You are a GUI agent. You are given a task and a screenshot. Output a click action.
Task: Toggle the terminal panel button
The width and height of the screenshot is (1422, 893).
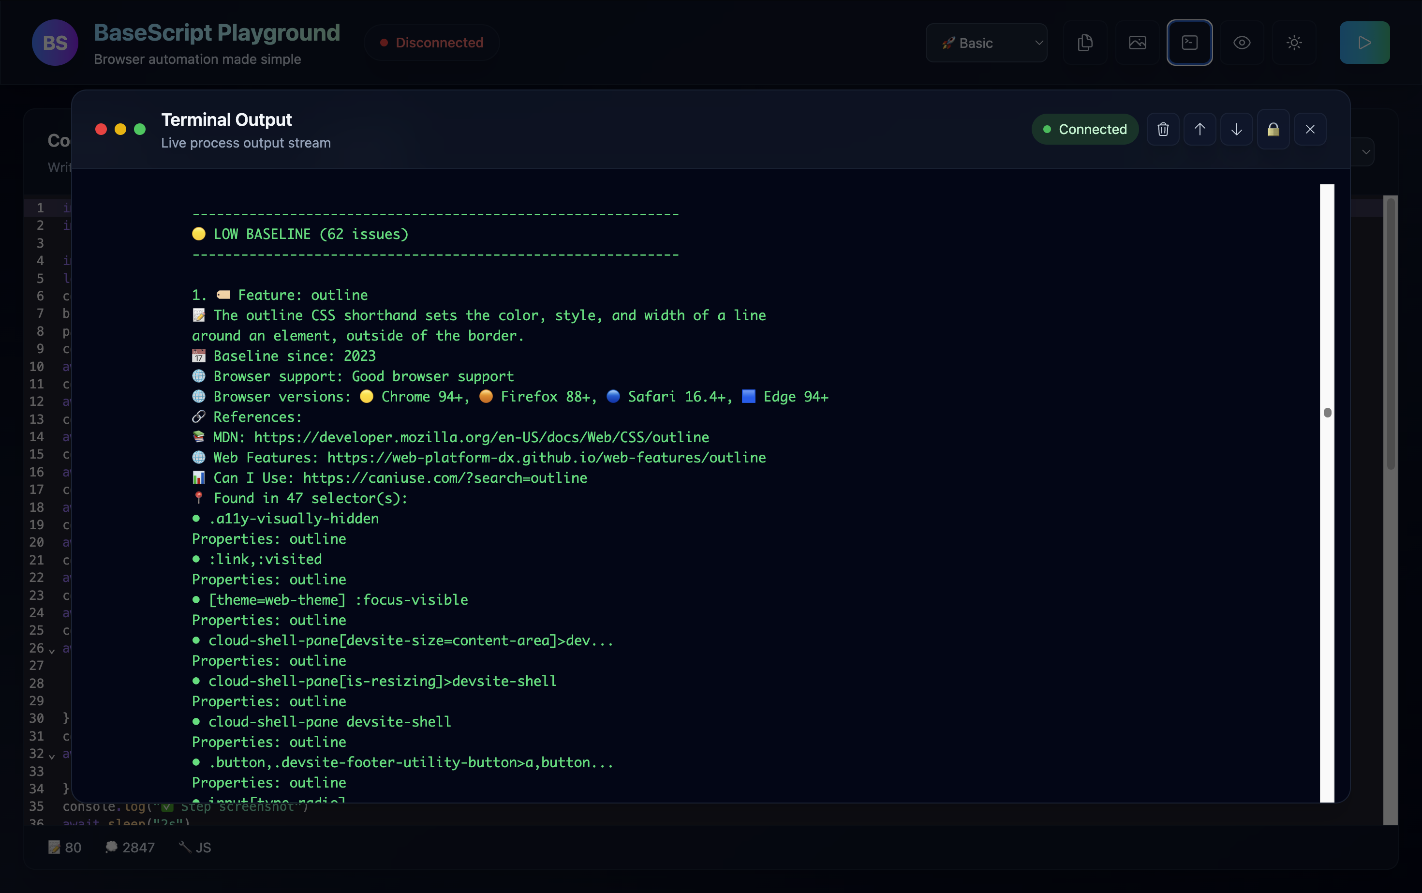pyautogui.click(x=1189, y=43)
